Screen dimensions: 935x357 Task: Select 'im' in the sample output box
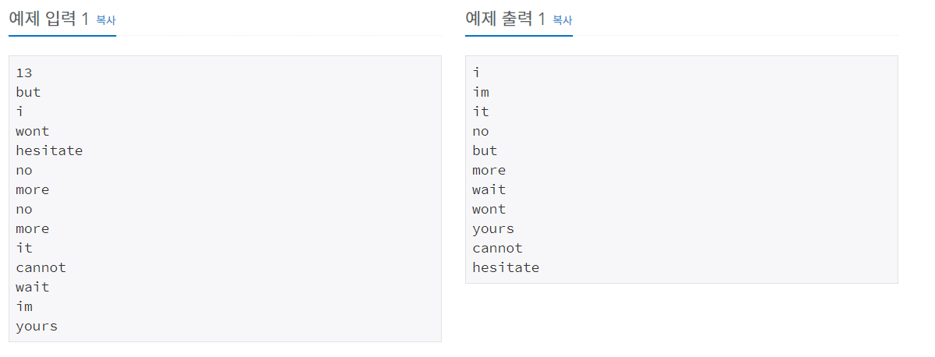tap(481, 93)
